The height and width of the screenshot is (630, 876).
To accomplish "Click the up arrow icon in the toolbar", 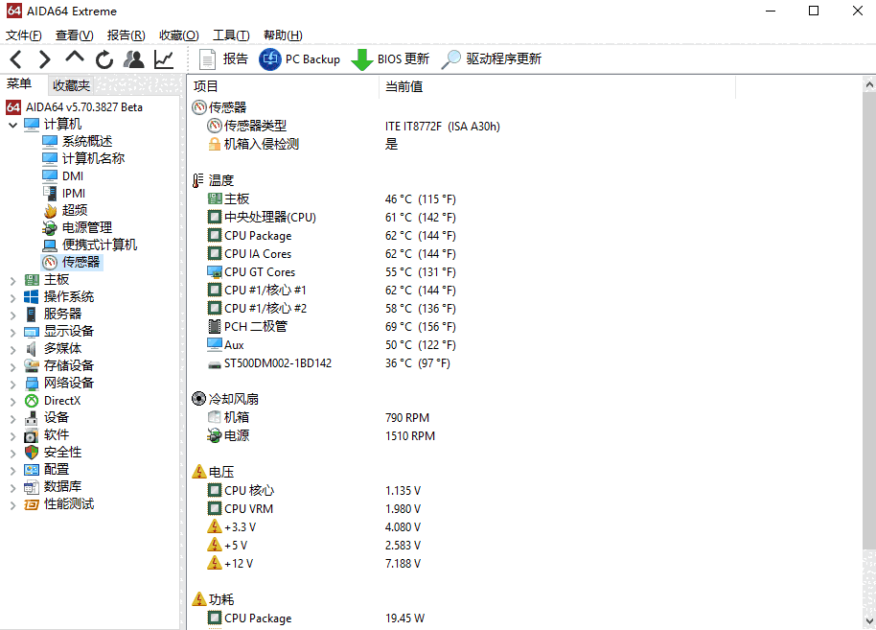I will click(73, 58).
